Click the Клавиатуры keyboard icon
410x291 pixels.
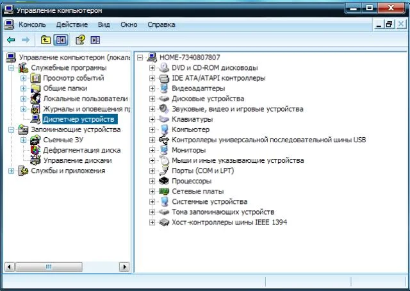coord(164,119)
